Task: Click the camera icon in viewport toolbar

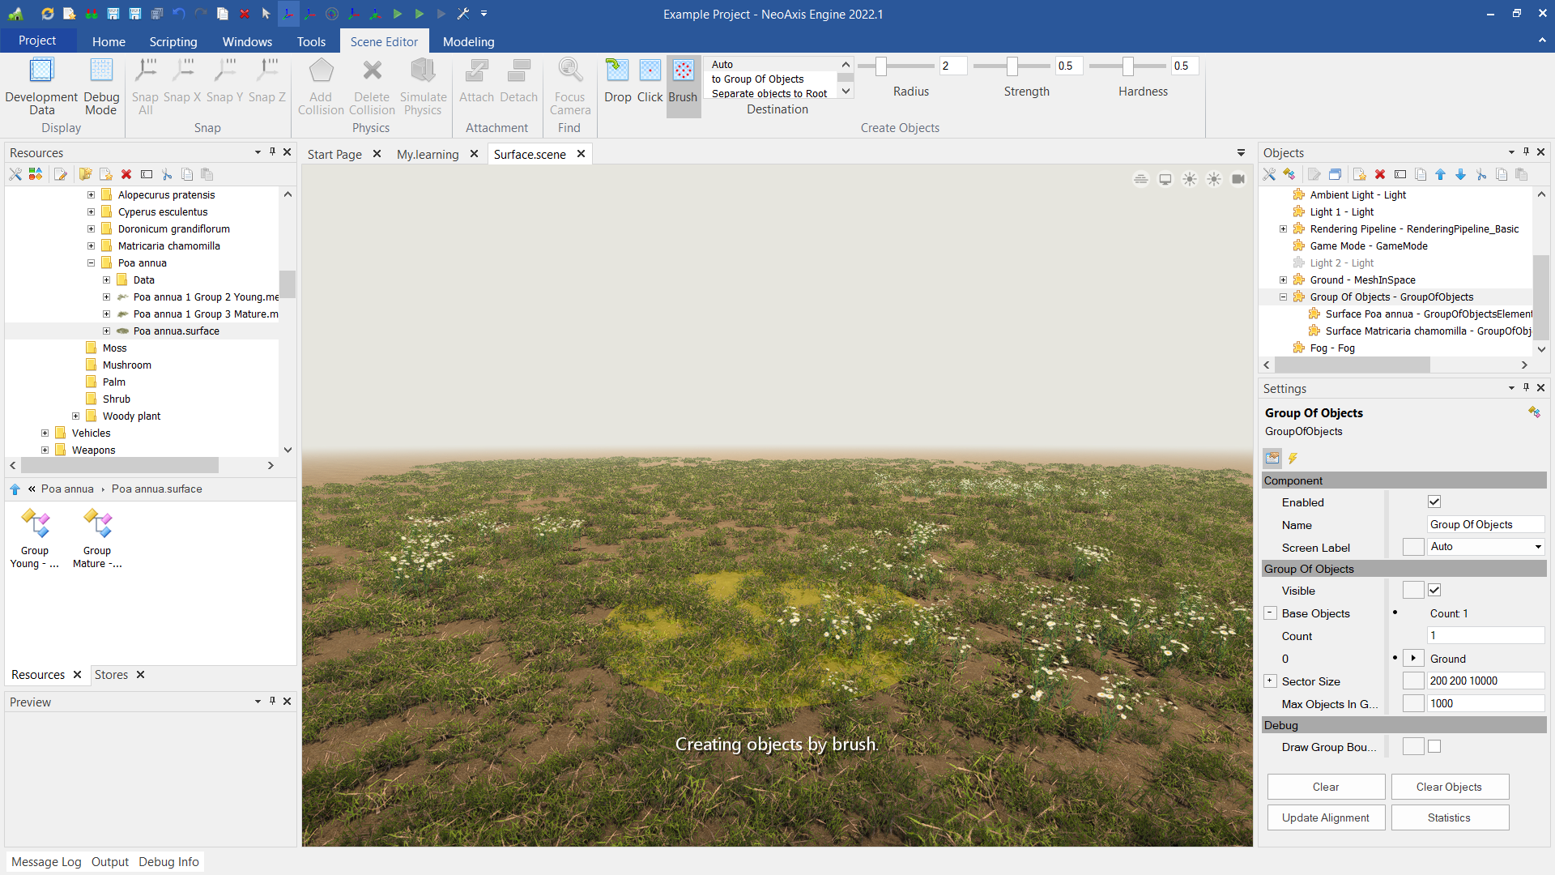Action: (1238, 179)
